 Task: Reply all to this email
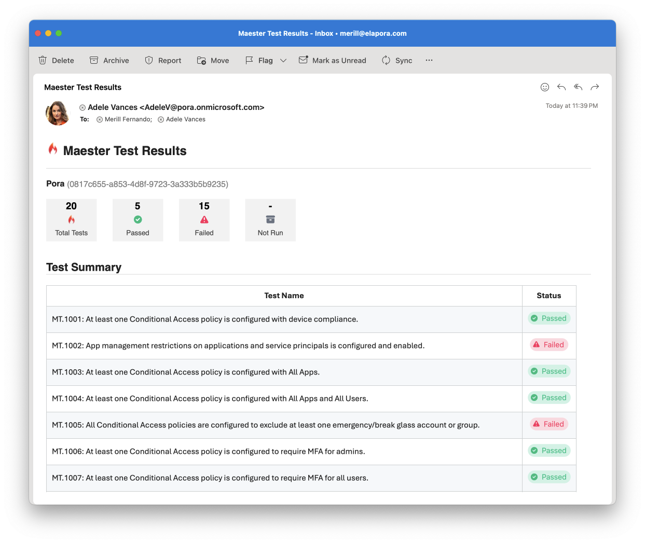(578, 87)
